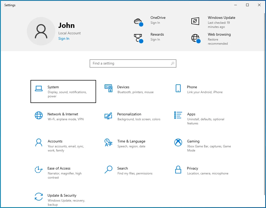Click the Rewards medal icon

point(139,38)
